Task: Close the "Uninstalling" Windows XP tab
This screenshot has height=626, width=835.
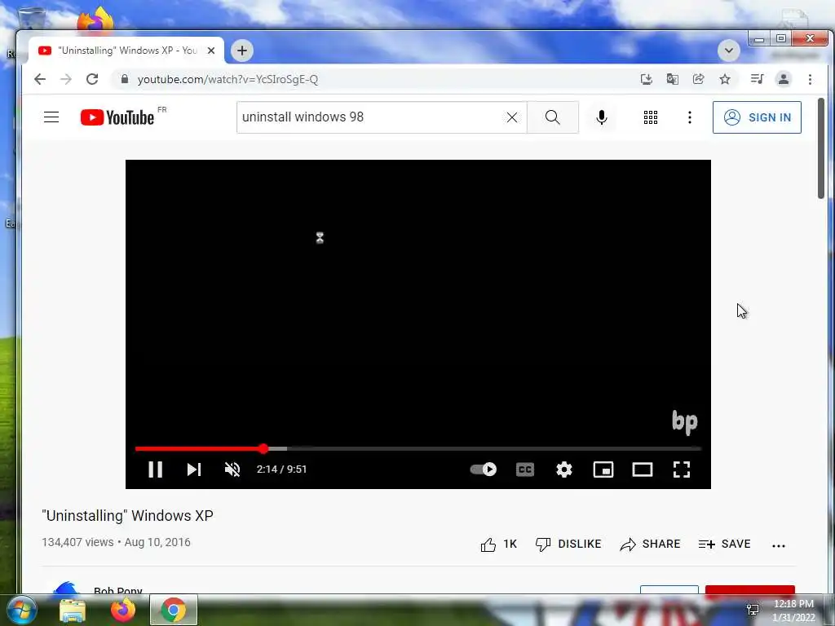Action: tap(211, 51)
